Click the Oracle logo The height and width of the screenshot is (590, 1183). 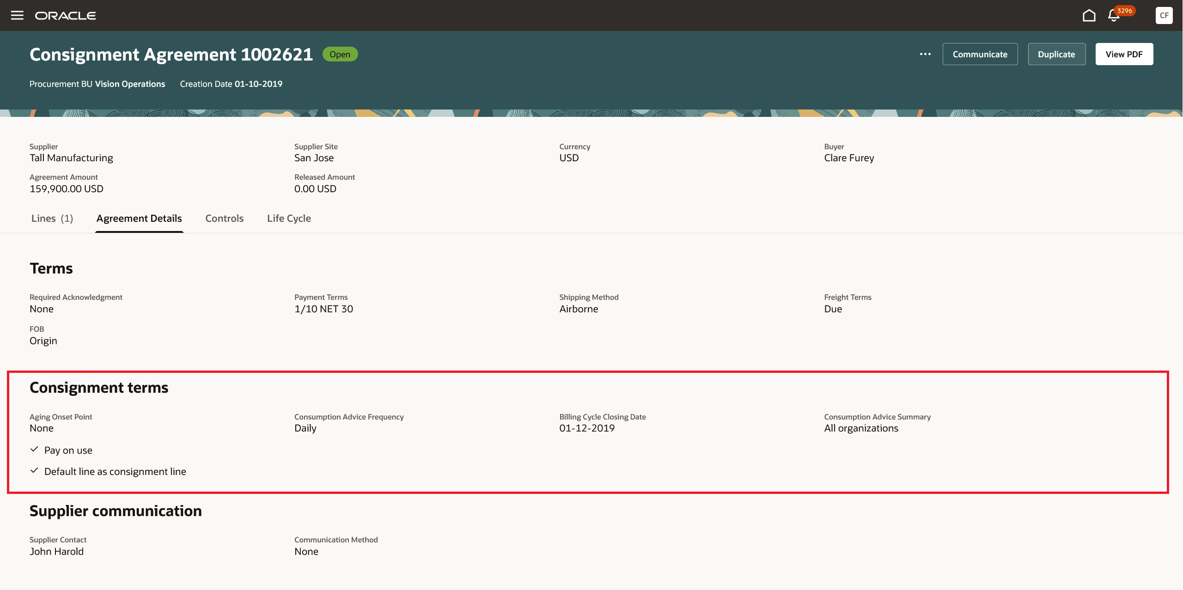pyautogui.click(x=65, y=16)
